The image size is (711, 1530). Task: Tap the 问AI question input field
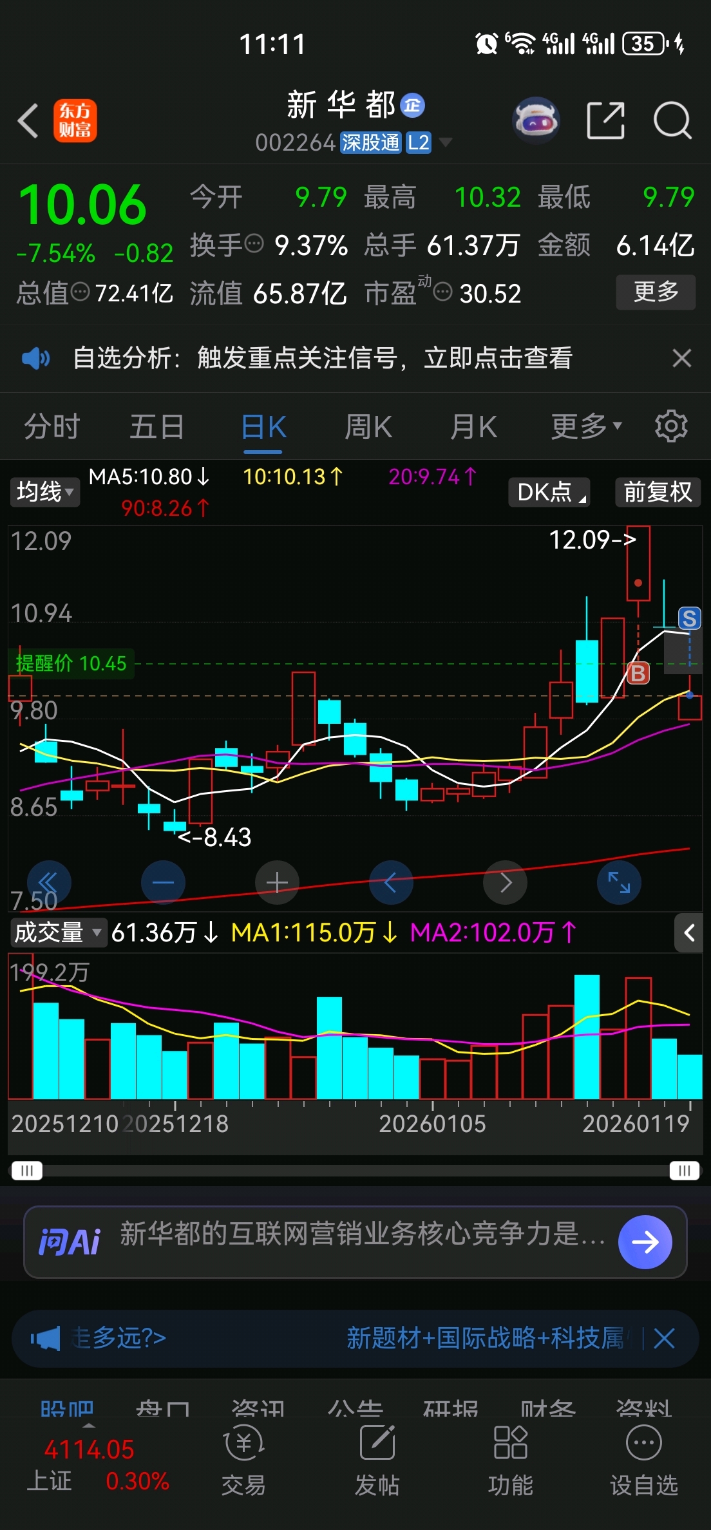pyautogui.click(x=363, y=1234)
